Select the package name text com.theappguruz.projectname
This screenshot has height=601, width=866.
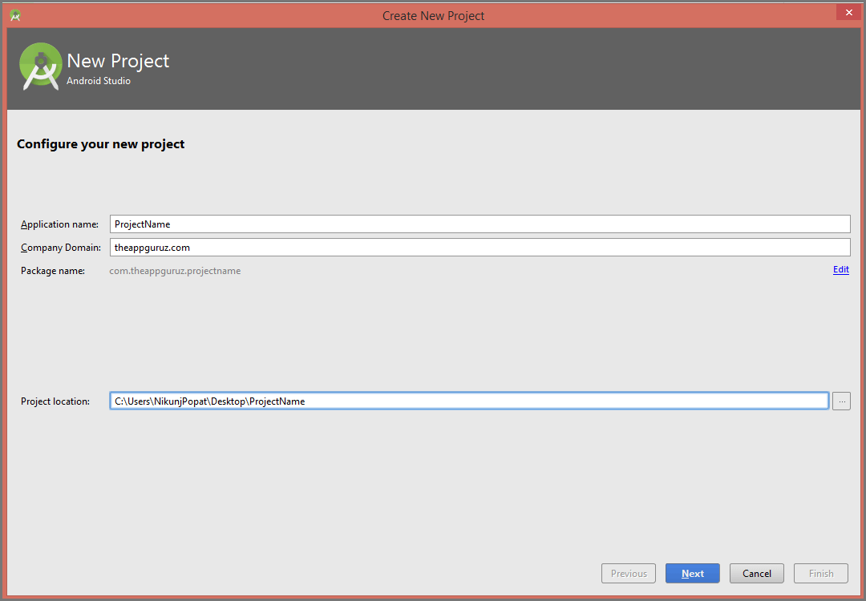coord(175,271)
